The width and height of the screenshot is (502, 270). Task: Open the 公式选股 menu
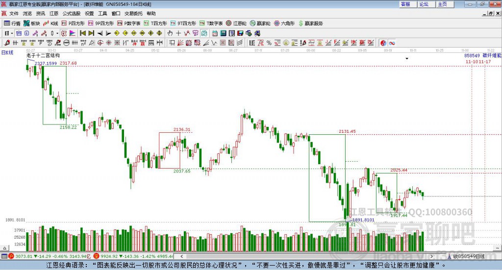(x=72, y=13)
